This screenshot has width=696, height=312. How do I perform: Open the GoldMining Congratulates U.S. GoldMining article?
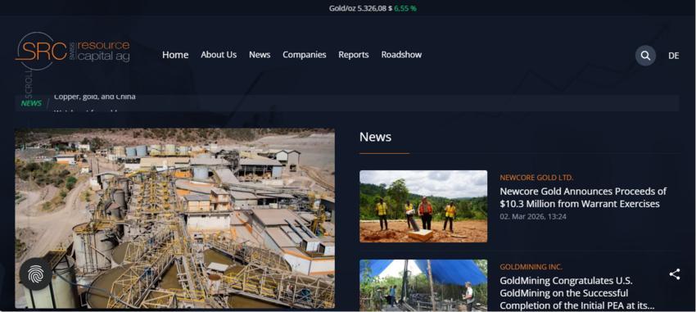point(577,293)
